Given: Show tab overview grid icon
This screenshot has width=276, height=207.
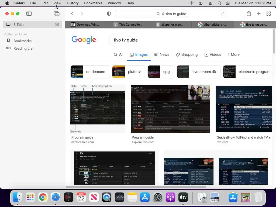Looking at the screenshot, I should tap(268, 13).
